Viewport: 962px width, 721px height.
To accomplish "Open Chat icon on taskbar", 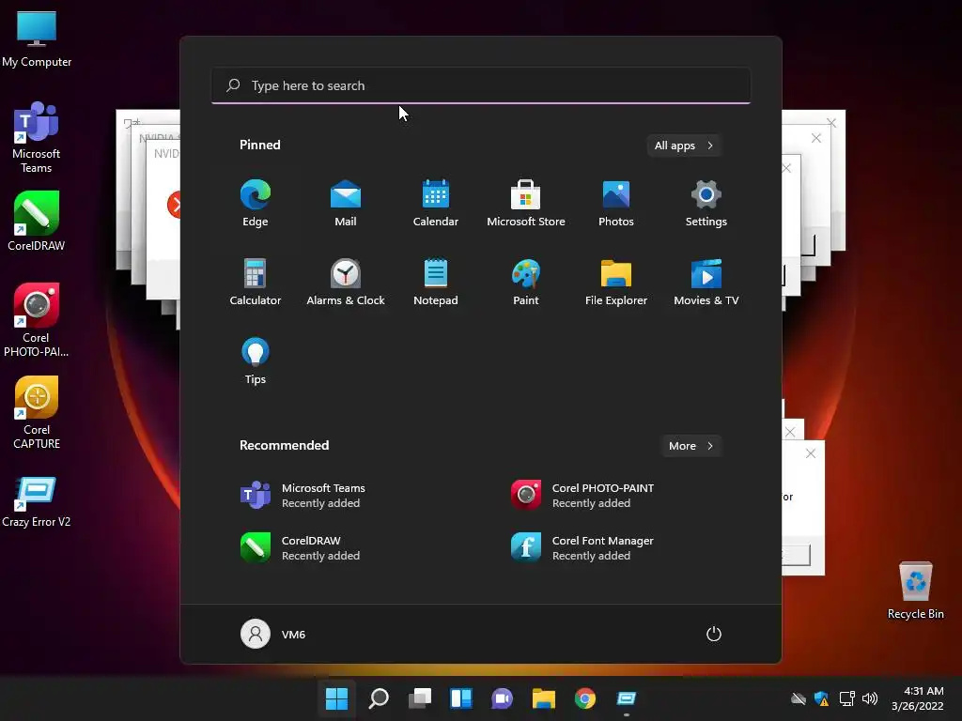I will (503, 698).
